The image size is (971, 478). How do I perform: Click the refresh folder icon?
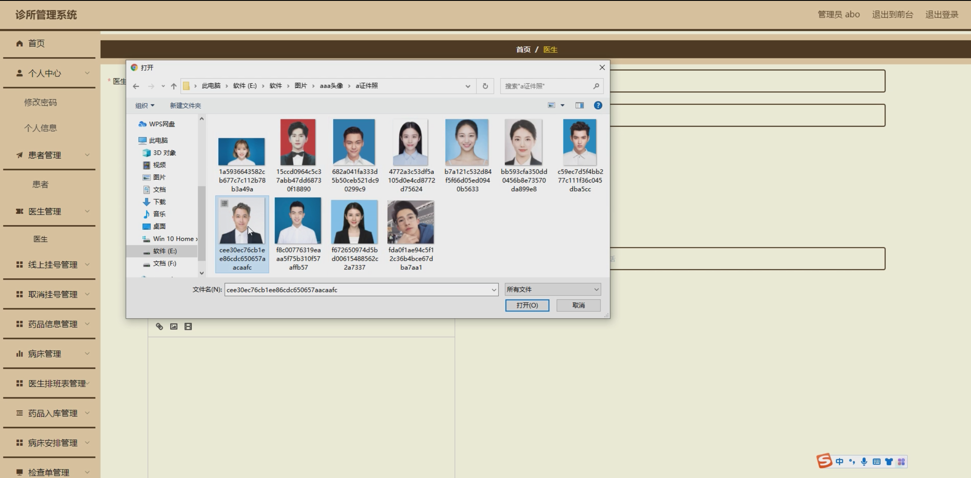point(485,86)
